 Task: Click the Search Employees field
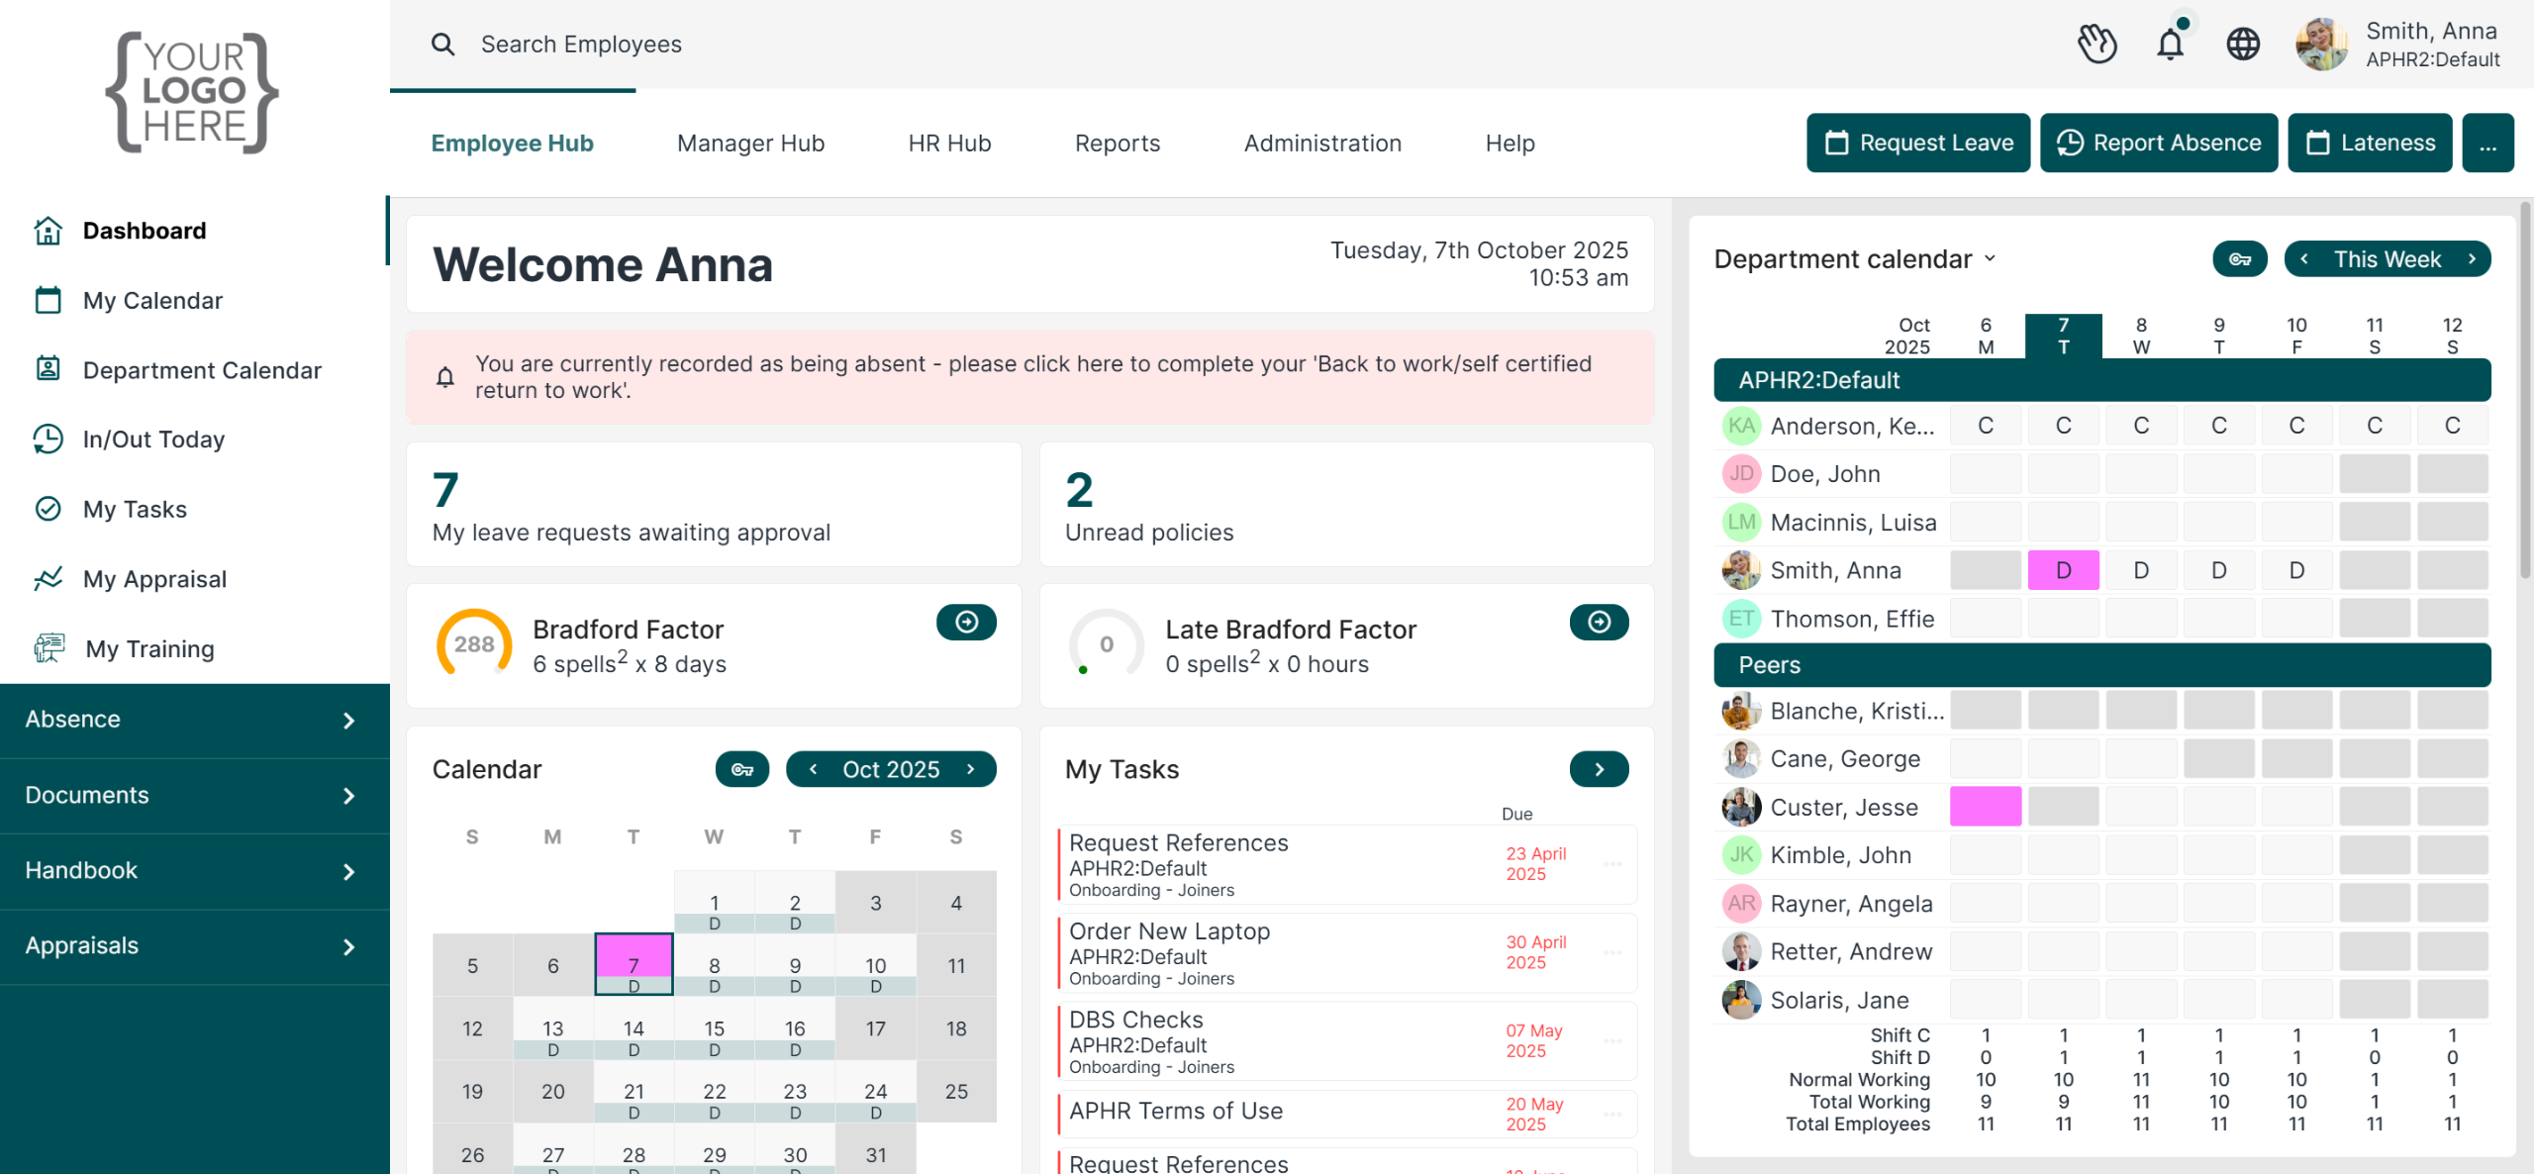pos(581,45)
